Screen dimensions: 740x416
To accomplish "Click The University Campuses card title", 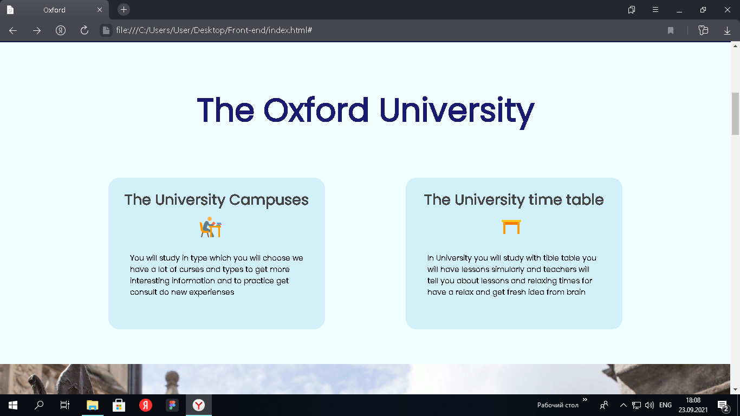I will 217,199.
